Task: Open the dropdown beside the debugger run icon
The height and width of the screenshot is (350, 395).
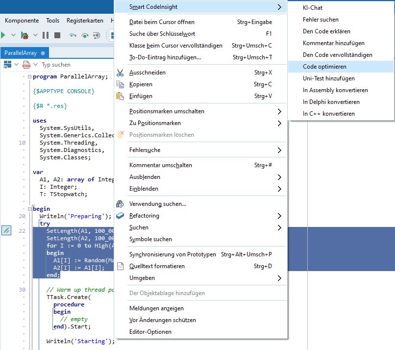Action: click(35, 35)
